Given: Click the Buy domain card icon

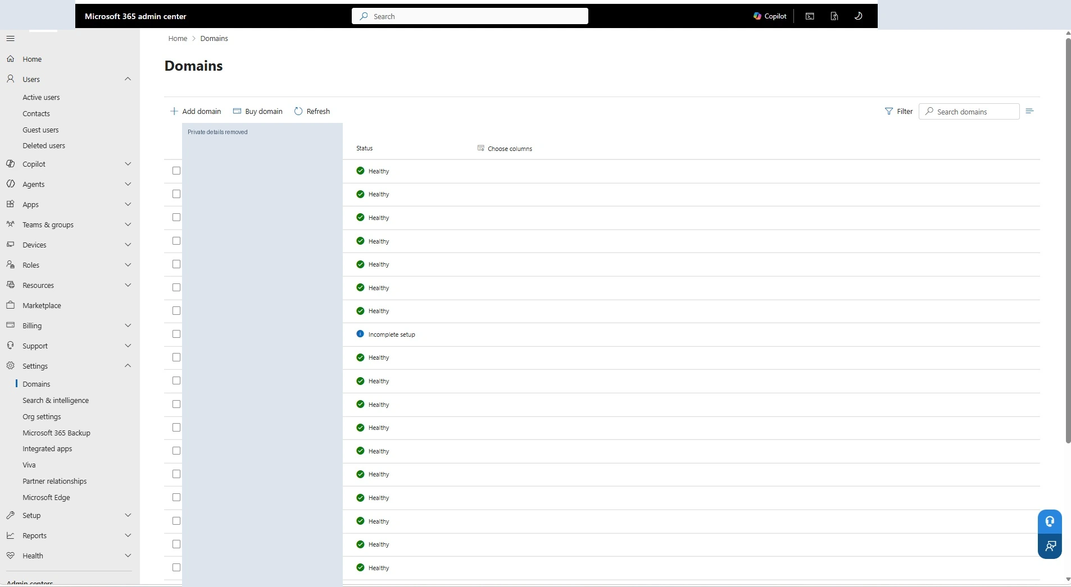Looking at the screenshot, I should [x=237, y=111].
